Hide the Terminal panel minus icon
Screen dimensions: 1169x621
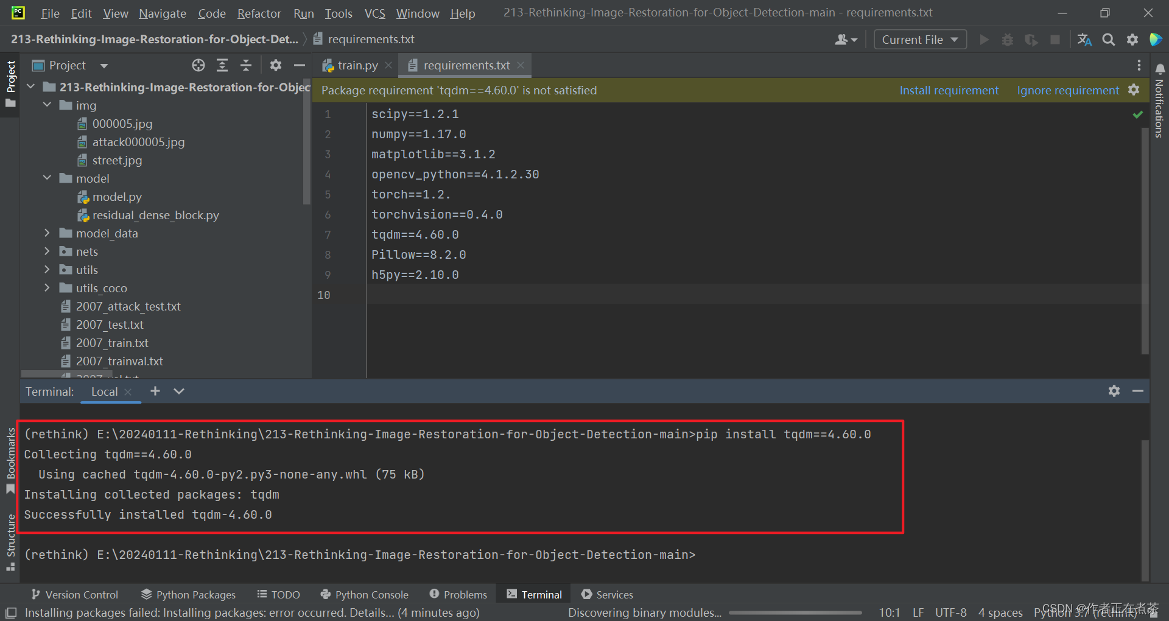(x=1137, y=391)
